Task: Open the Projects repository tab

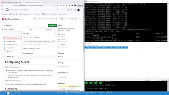Action: click(45, 14)
